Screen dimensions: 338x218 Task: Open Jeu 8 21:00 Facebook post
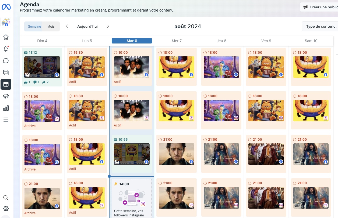point(221,154)
